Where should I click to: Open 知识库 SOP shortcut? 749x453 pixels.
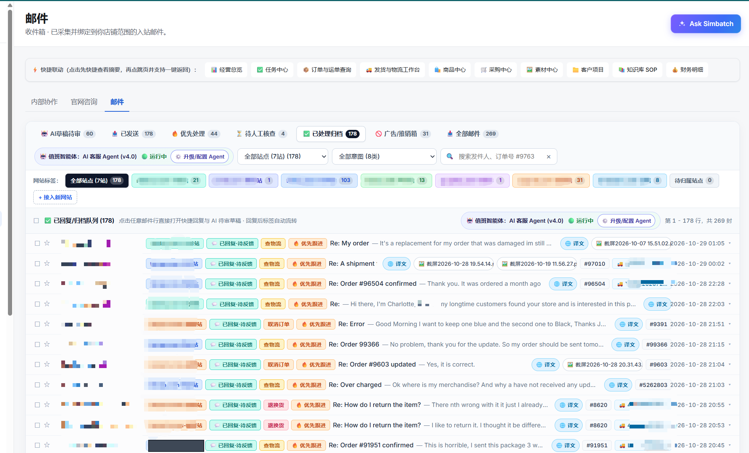[637, 70]
